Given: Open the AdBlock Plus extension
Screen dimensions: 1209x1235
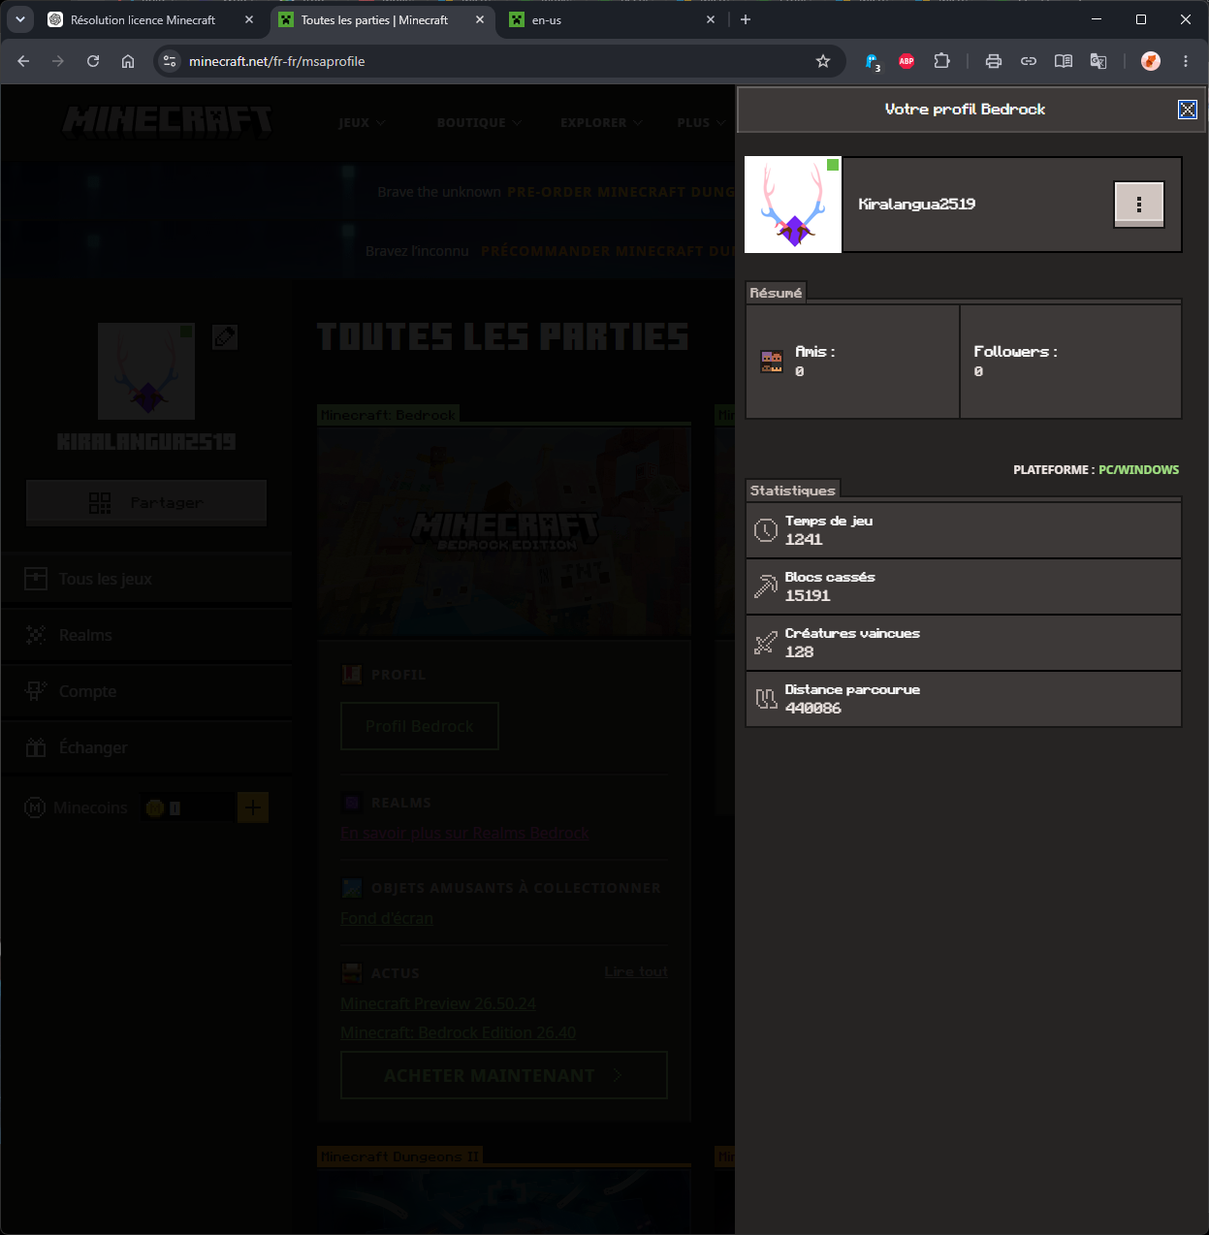Looking at the screenshot, I should (x=907, y=61).
